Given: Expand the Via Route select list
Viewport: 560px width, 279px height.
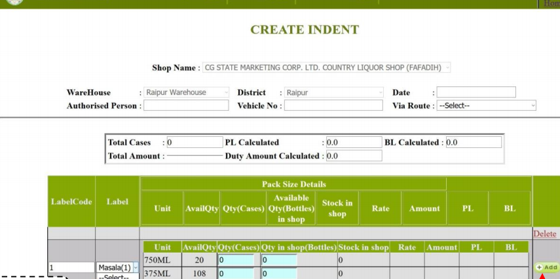Looking at the screenshot, I should tap(486, 105).
